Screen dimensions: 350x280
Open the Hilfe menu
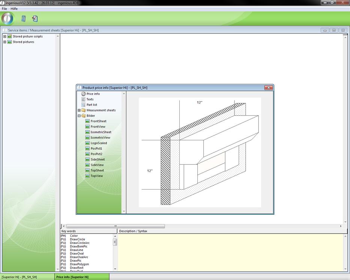coord(14,9)
